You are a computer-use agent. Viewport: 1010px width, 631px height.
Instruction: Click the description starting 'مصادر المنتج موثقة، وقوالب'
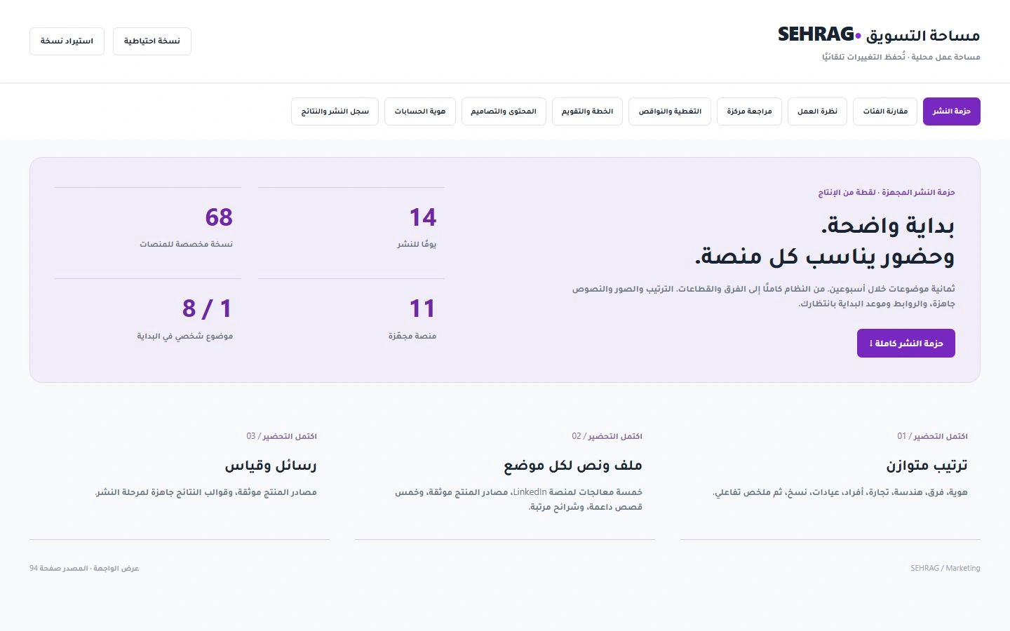tap(206, 492)
